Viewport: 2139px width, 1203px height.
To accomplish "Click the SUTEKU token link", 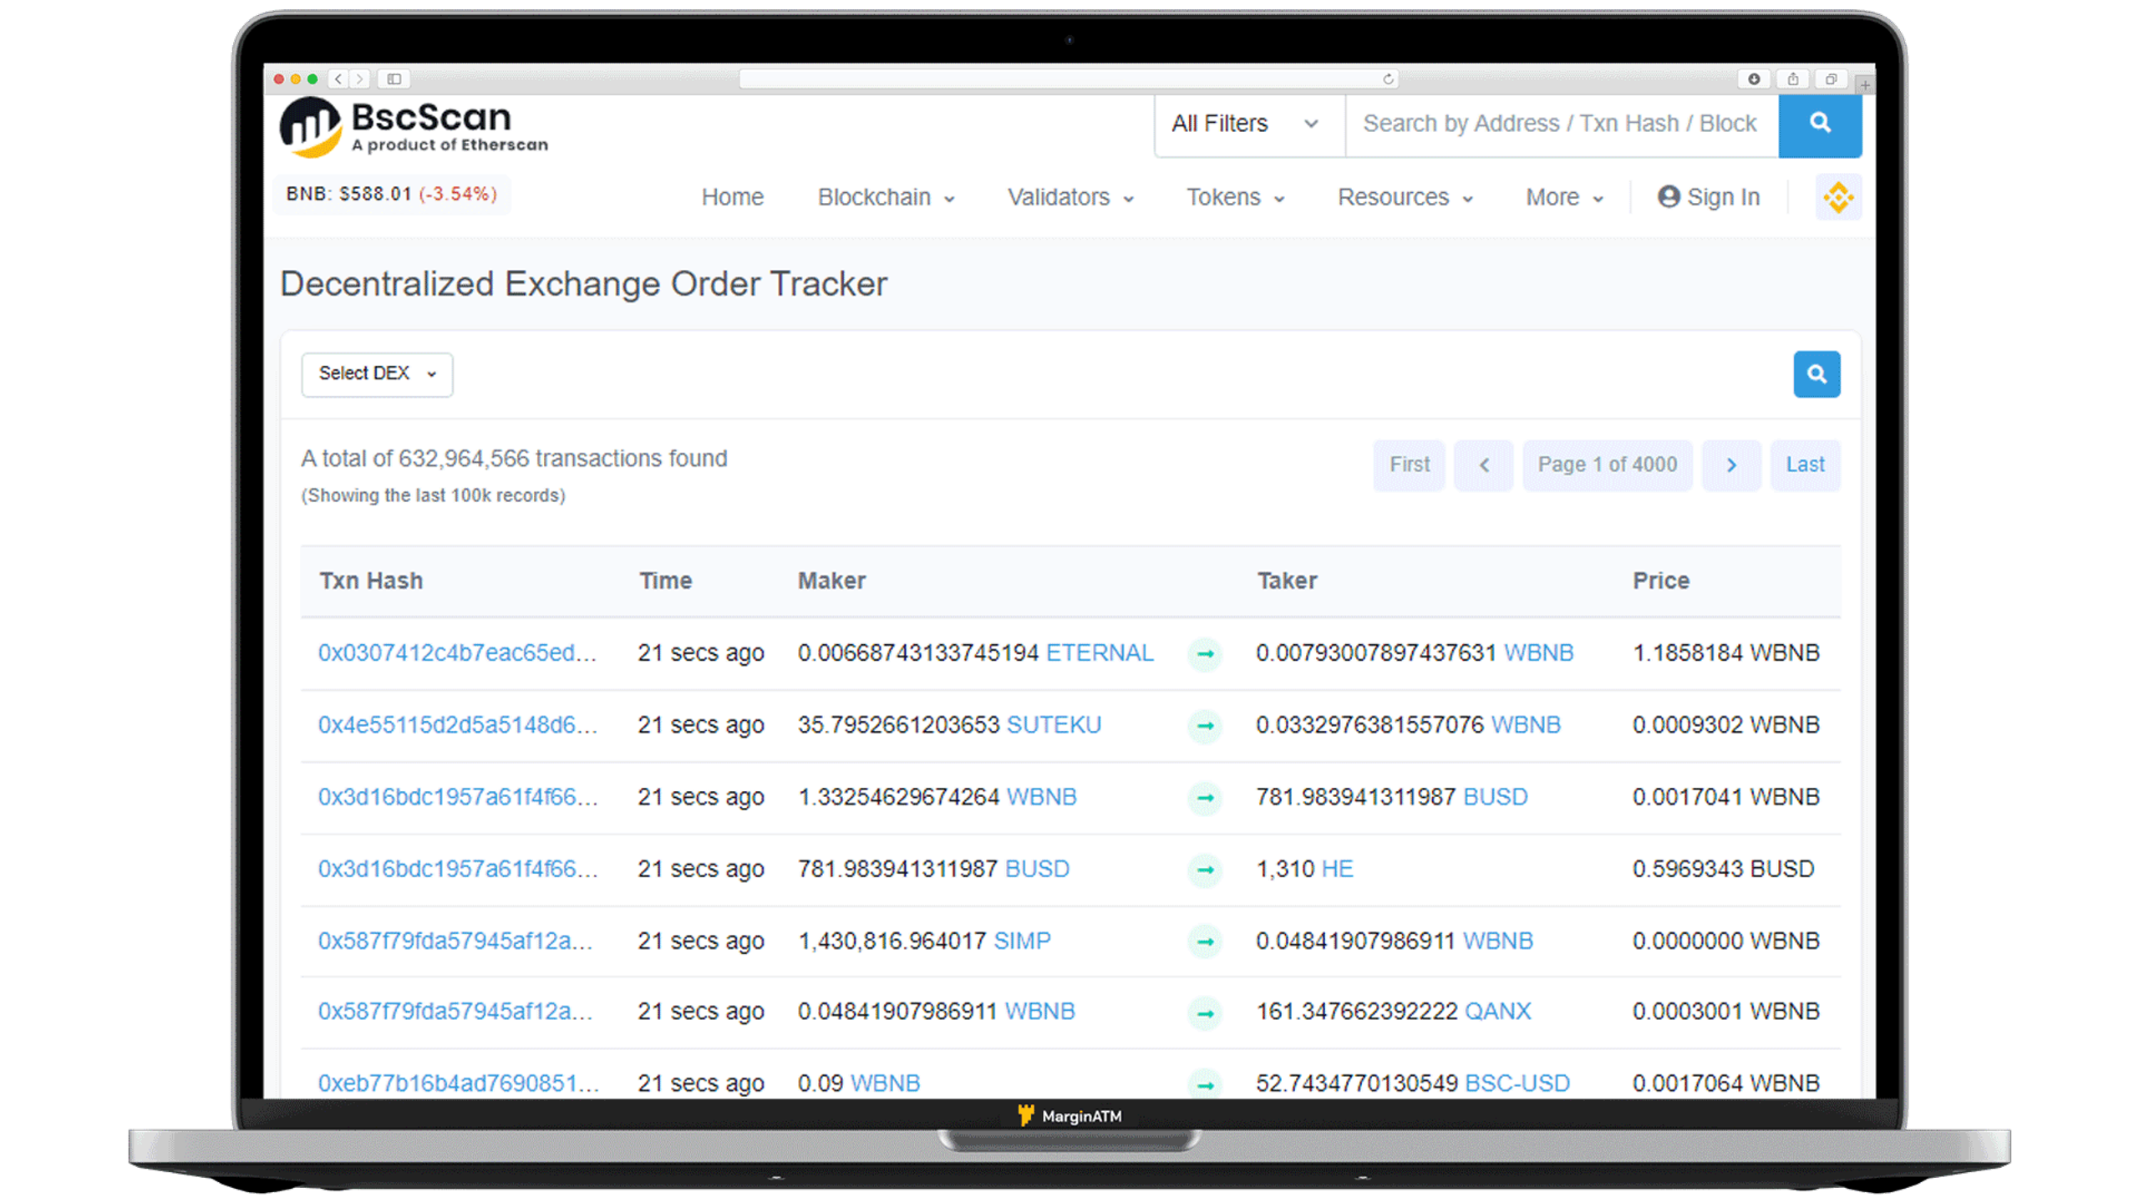I will pyautogui.click(x=1054, y=724).
